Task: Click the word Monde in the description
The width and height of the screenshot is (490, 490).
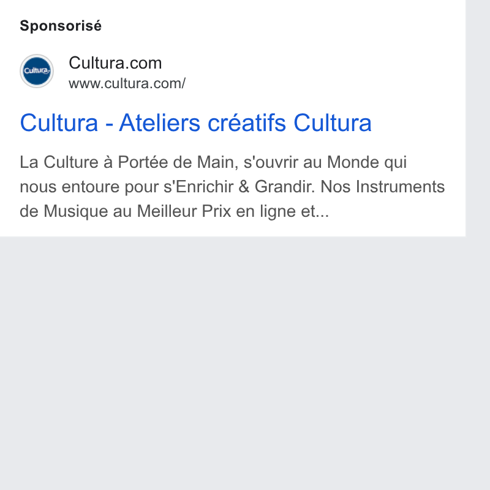Action: [x=353, y=162]
